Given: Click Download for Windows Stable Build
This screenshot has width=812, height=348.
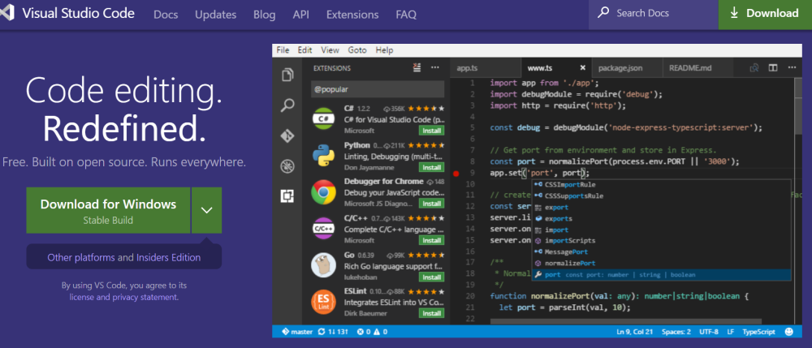Looking at the screenshot, I should pos(108,210).
